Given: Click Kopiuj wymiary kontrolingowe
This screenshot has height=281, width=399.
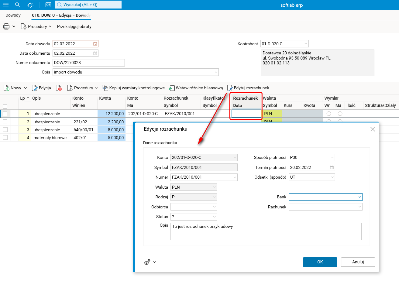Looking at the screenshot, I should tap(133, 88).
